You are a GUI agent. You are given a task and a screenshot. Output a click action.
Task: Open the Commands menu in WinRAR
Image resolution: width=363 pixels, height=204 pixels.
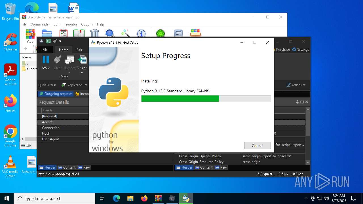(x=39, y=24)
